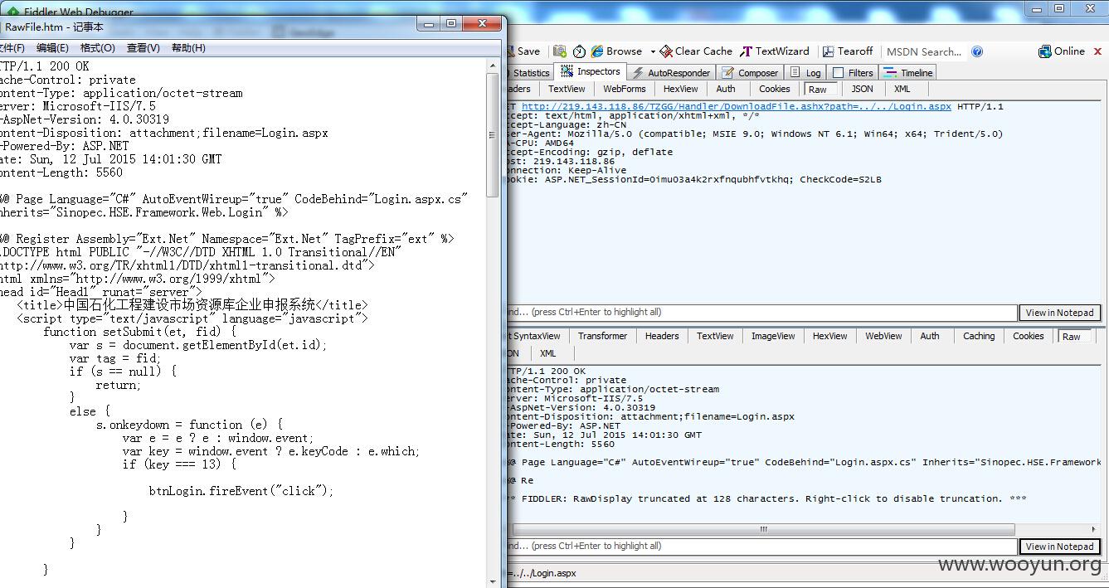The height and width of the screenshot is (588, 1109).
Task: Select request HexView inspector tab
Action: [680, 89]
